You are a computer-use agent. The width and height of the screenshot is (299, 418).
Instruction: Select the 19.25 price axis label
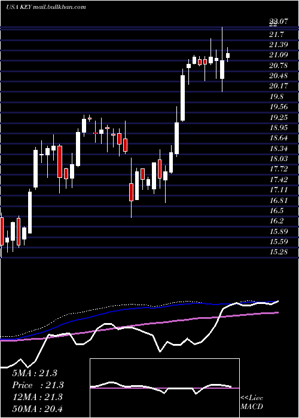click(279, 117)
